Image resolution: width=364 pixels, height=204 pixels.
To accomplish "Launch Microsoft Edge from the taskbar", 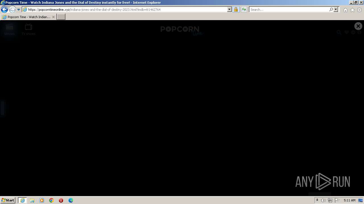I will (x=71, y=200).
